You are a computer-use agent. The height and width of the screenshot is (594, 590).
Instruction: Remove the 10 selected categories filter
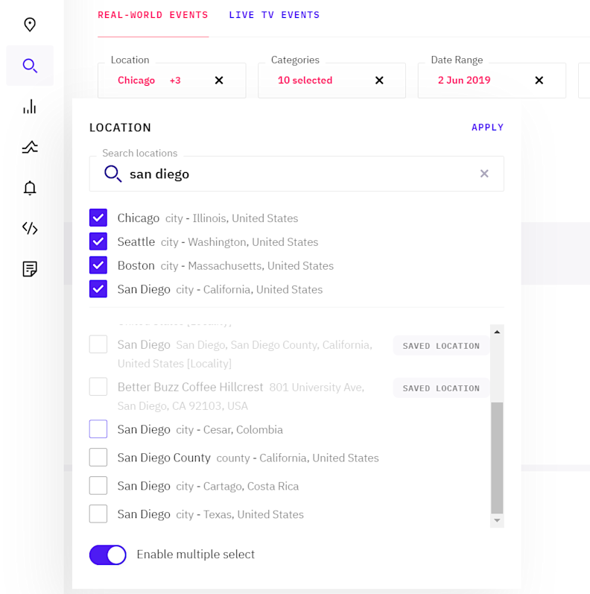click(379, 80)
